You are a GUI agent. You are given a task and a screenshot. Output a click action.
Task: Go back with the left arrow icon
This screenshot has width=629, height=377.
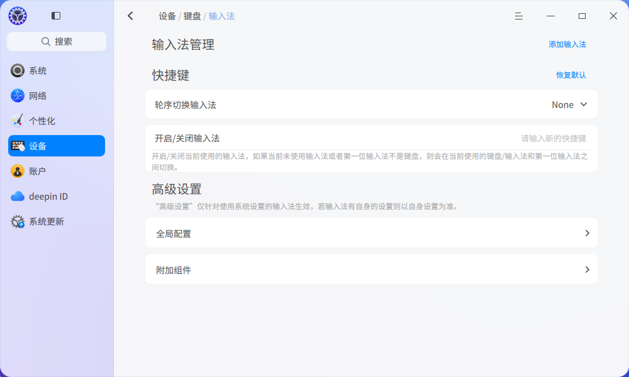tap(130, 16)
